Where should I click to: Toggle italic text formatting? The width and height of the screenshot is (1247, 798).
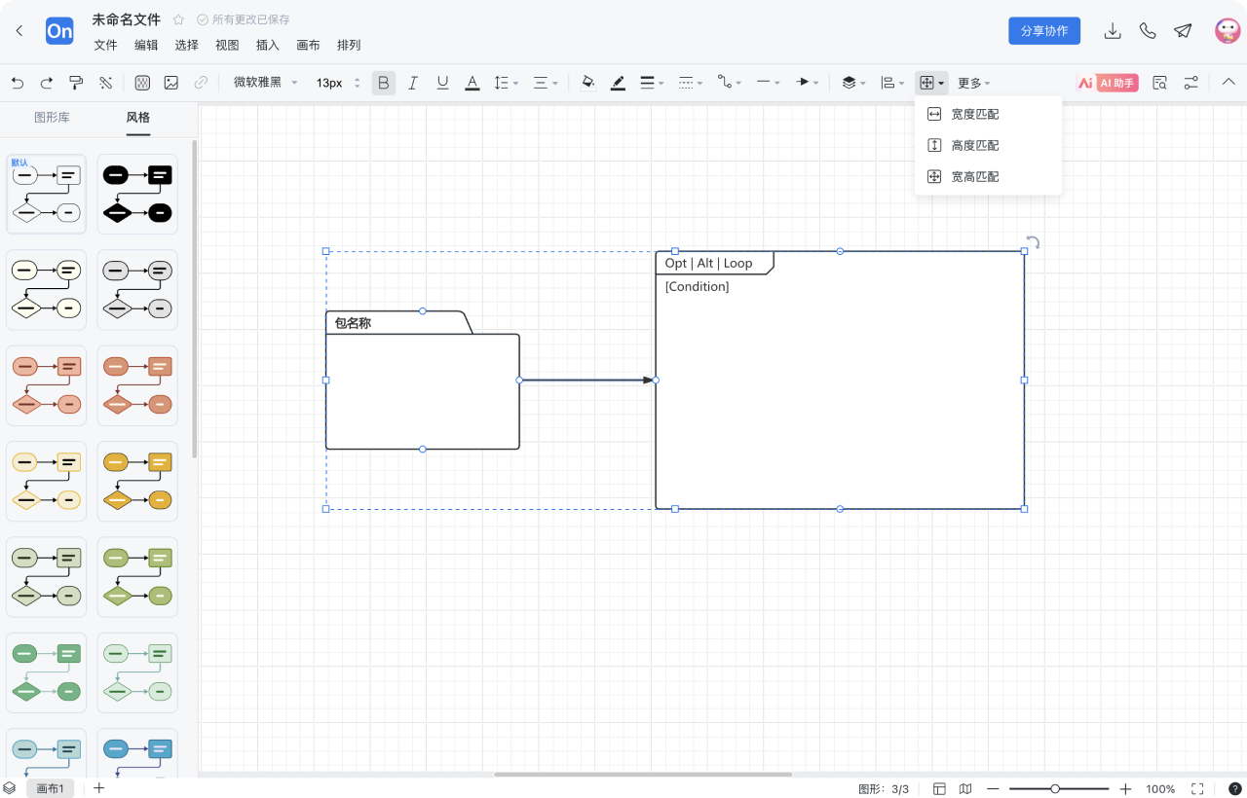(x=413, y=83)
